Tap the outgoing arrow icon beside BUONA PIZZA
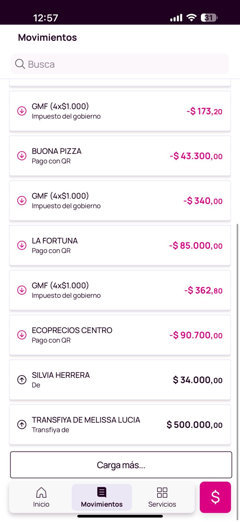This screenshot has height=522, width=240. click(x=22, y=156)
